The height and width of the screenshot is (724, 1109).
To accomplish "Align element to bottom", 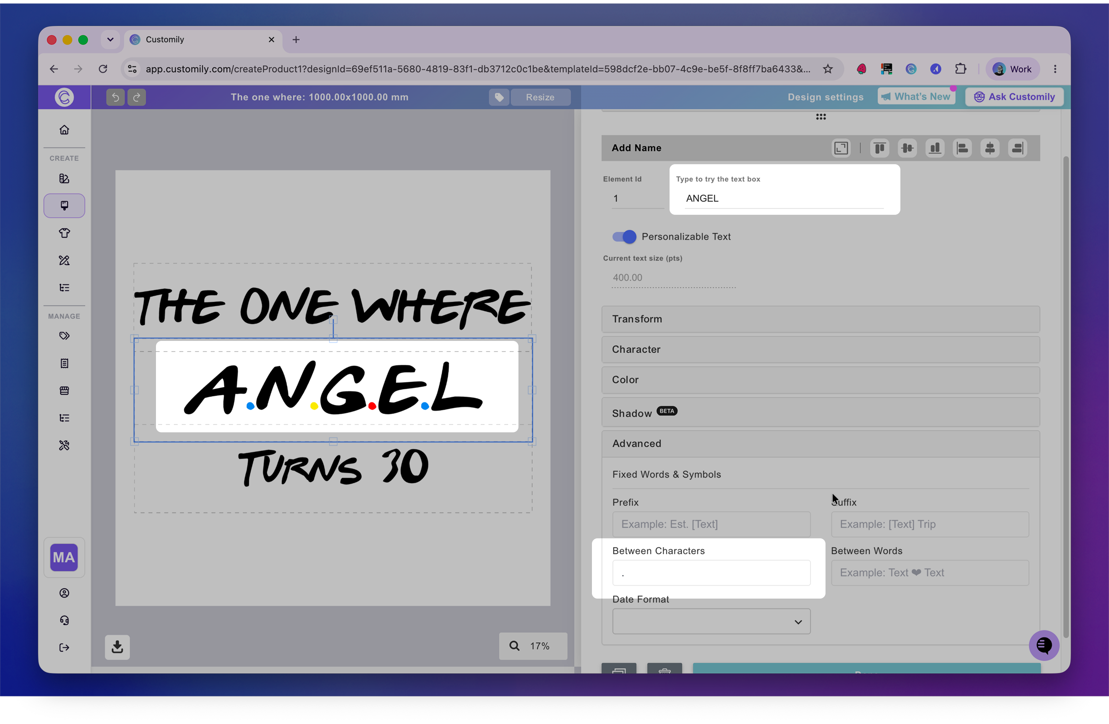I will 935,148.
